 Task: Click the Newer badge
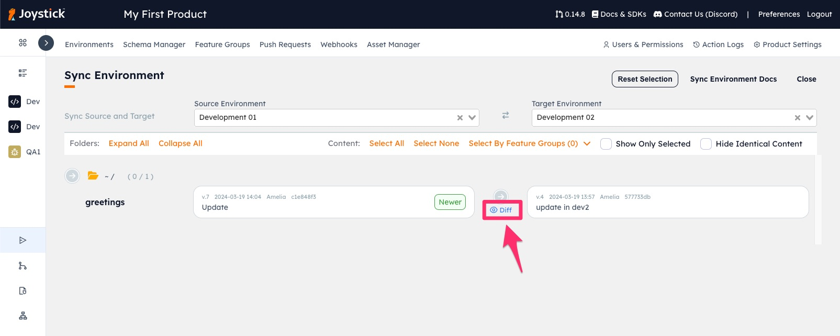(x=450, y=202)
